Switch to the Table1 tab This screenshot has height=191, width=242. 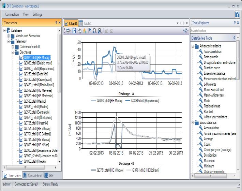pyautogui.click(x=85, y=23)
